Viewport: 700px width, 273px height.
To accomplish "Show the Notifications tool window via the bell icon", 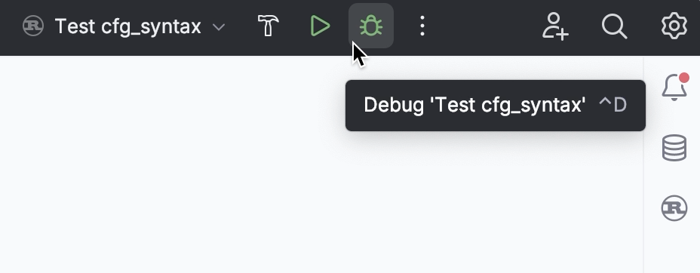I will tap(674, 87).
